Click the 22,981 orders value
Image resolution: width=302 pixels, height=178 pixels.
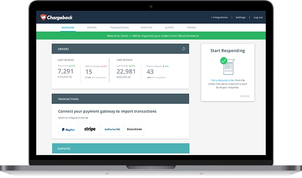(x=126, y=71)
